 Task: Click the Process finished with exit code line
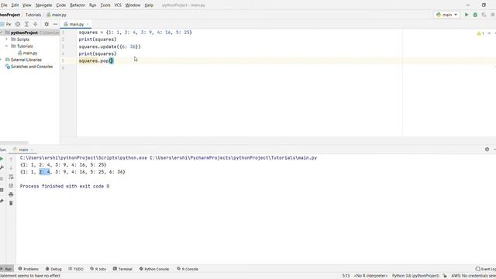pyautogui.click(x=64, y=186)
